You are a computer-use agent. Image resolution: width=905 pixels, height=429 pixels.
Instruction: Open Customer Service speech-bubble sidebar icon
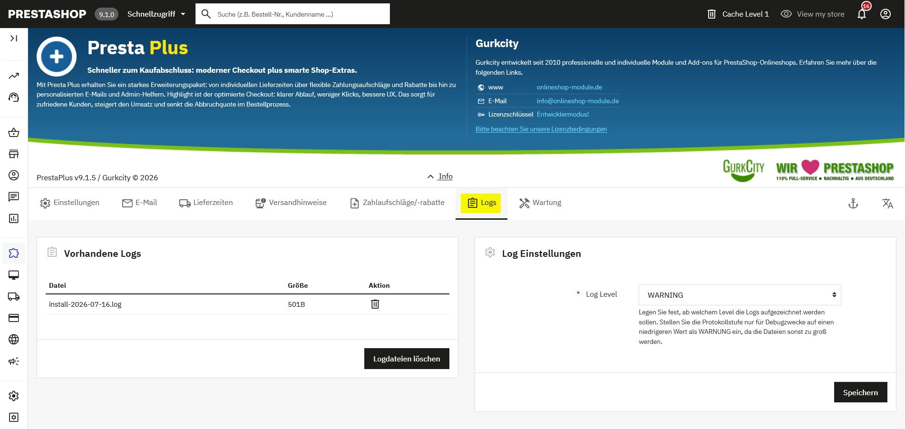click(x=14, y=196)
